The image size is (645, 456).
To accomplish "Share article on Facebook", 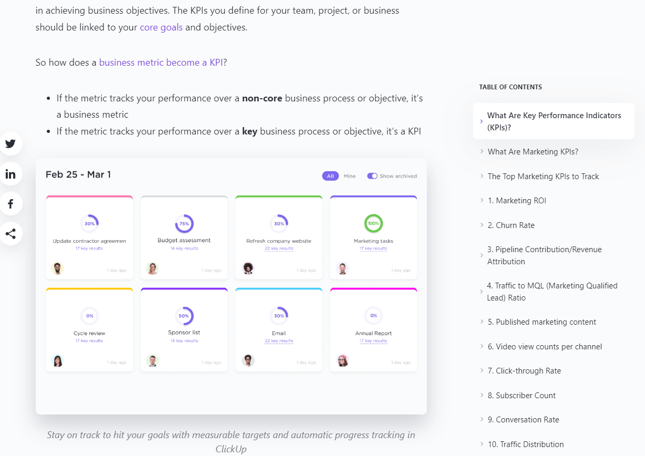I will (x=10, y=204).
